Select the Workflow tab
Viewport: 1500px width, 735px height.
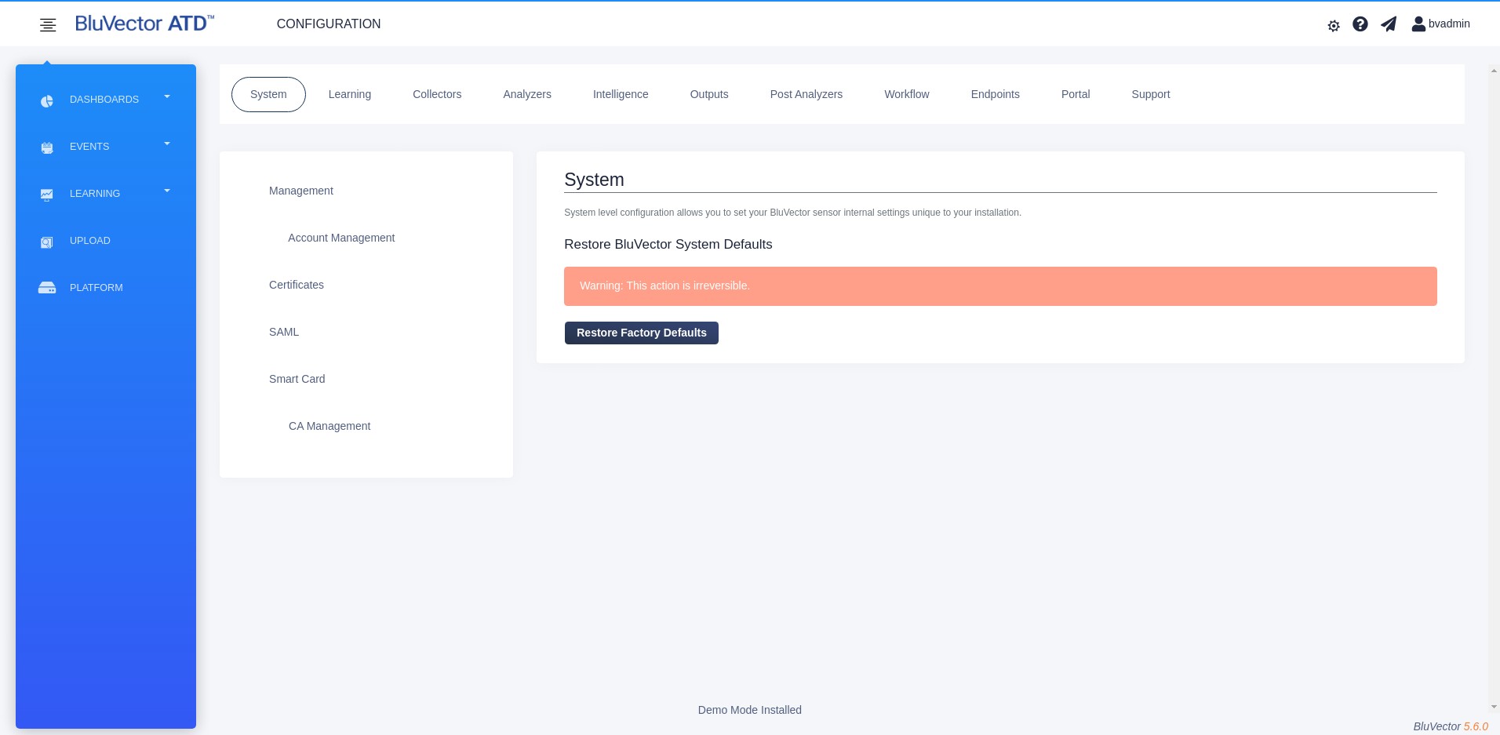click(907, 94)
